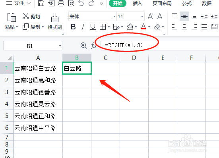The height and width of the screenshot is (158, 219).
Task: Click the select-all corner triangle
Action: (9, 58)
